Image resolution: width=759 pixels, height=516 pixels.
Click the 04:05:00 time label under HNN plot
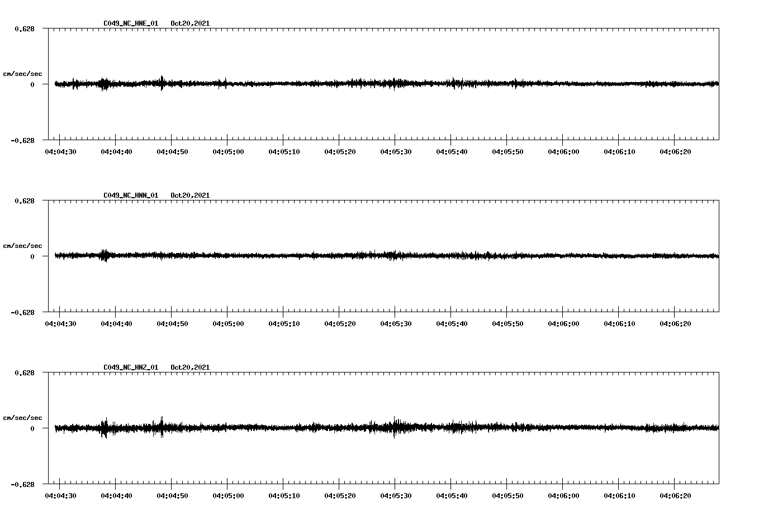click(x=228, y=324)
